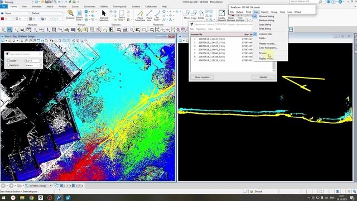357x201 pixels.
Task: Open Google Chrome from the taskbar
Action: (x=31, y=198)
